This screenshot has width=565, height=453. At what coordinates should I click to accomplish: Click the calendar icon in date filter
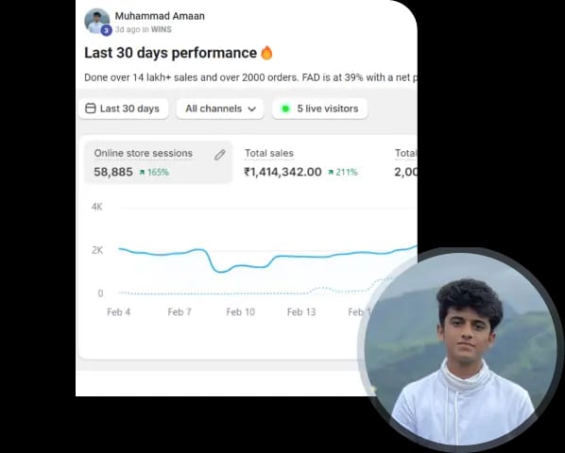tap(91, 109)
